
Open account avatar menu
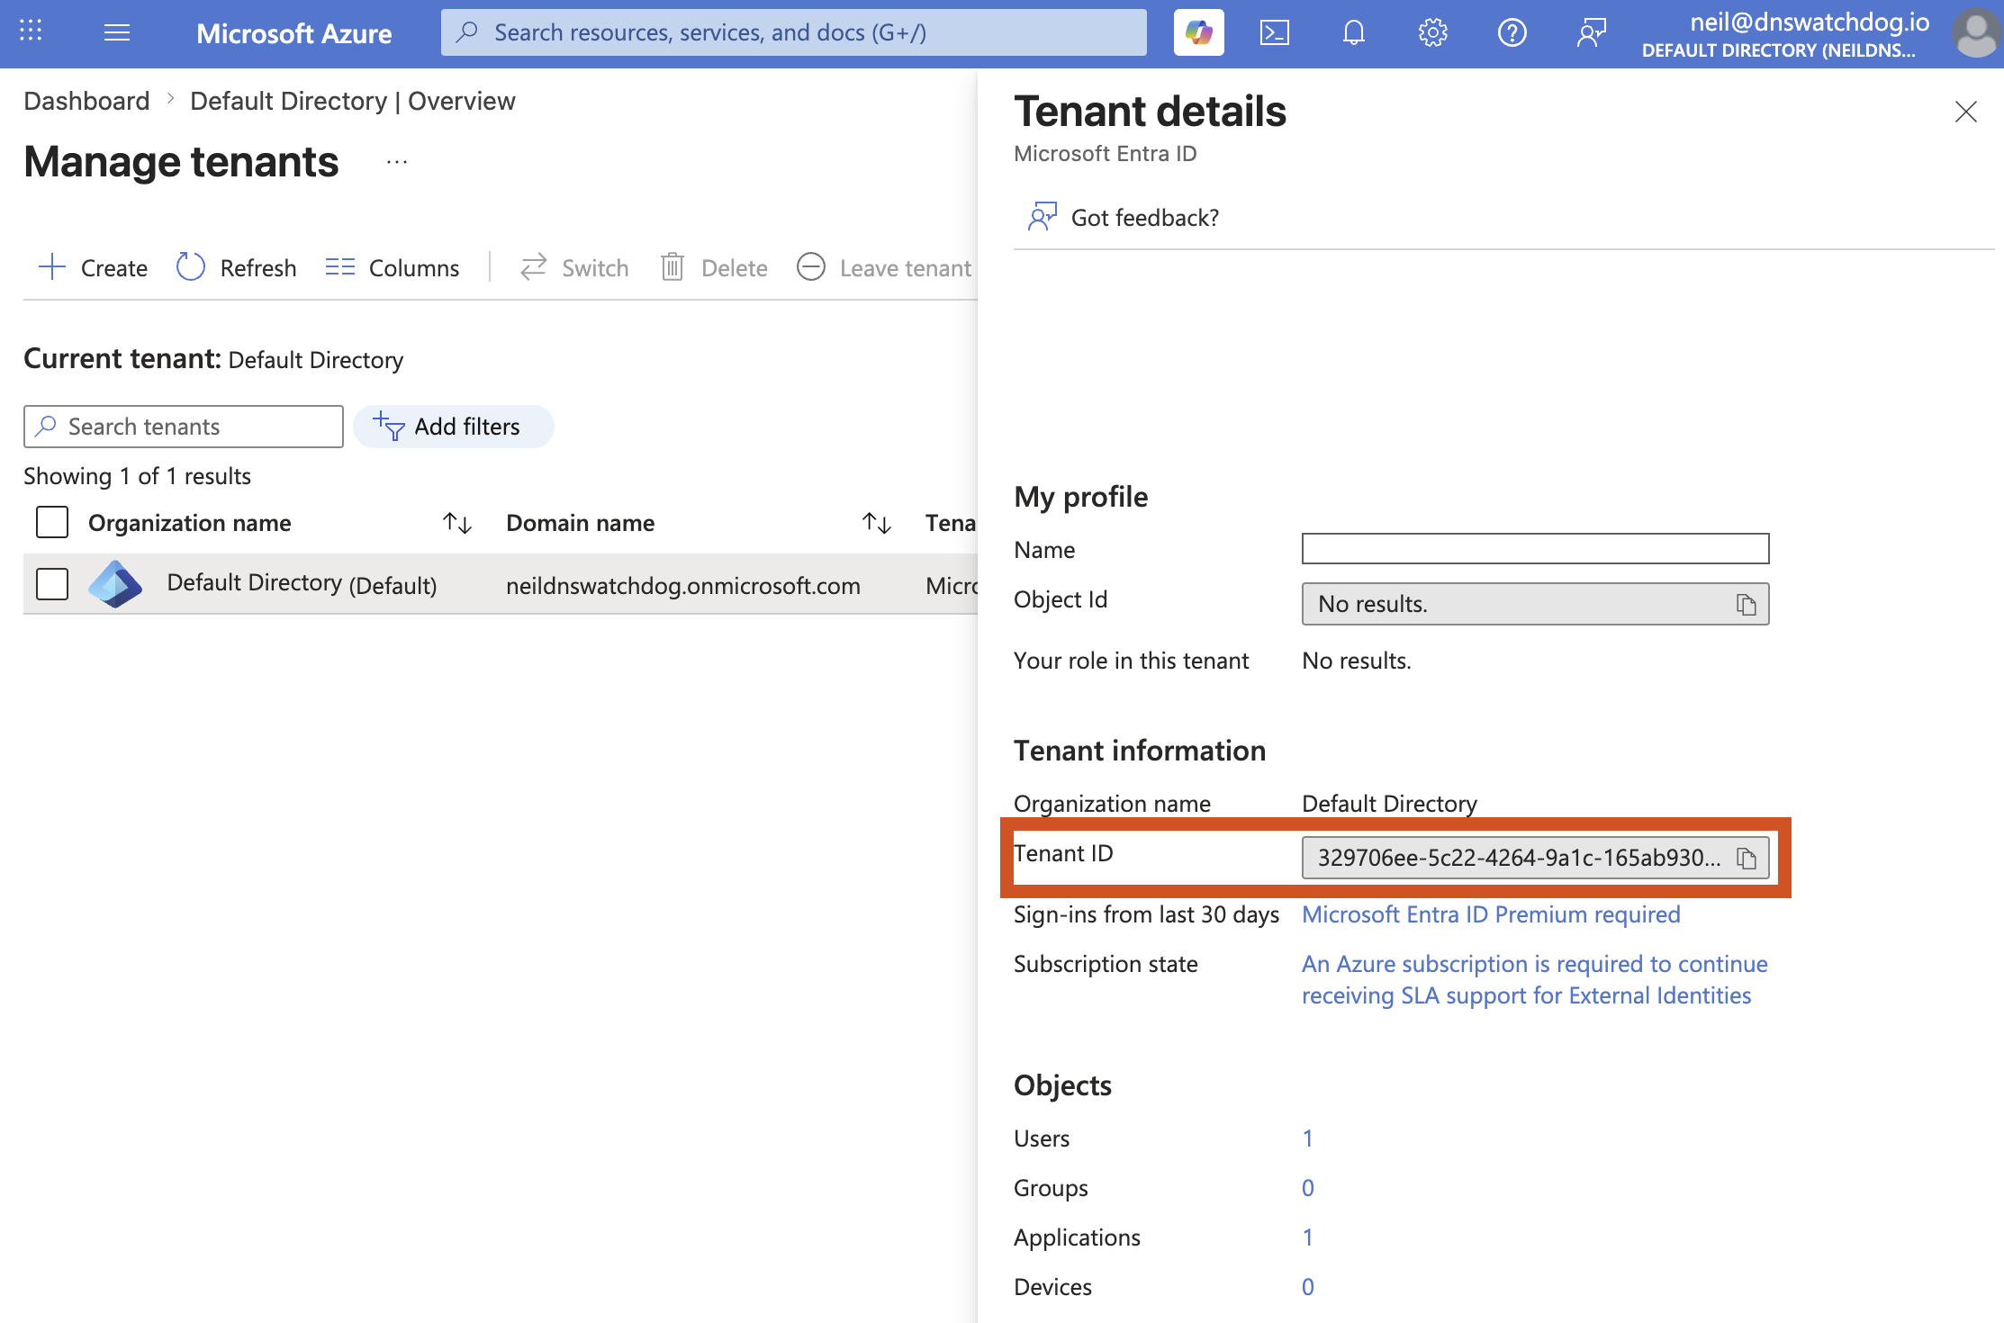1976,33
